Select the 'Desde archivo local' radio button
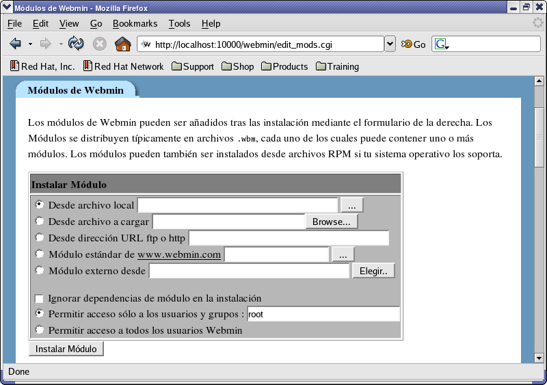This screenshot has height=385, width=547. [40, 204]
